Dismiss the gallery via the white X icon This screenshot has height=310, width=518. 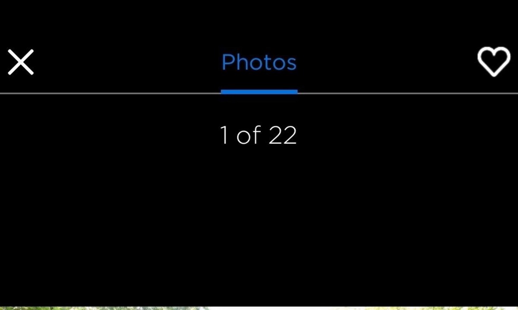21,62
